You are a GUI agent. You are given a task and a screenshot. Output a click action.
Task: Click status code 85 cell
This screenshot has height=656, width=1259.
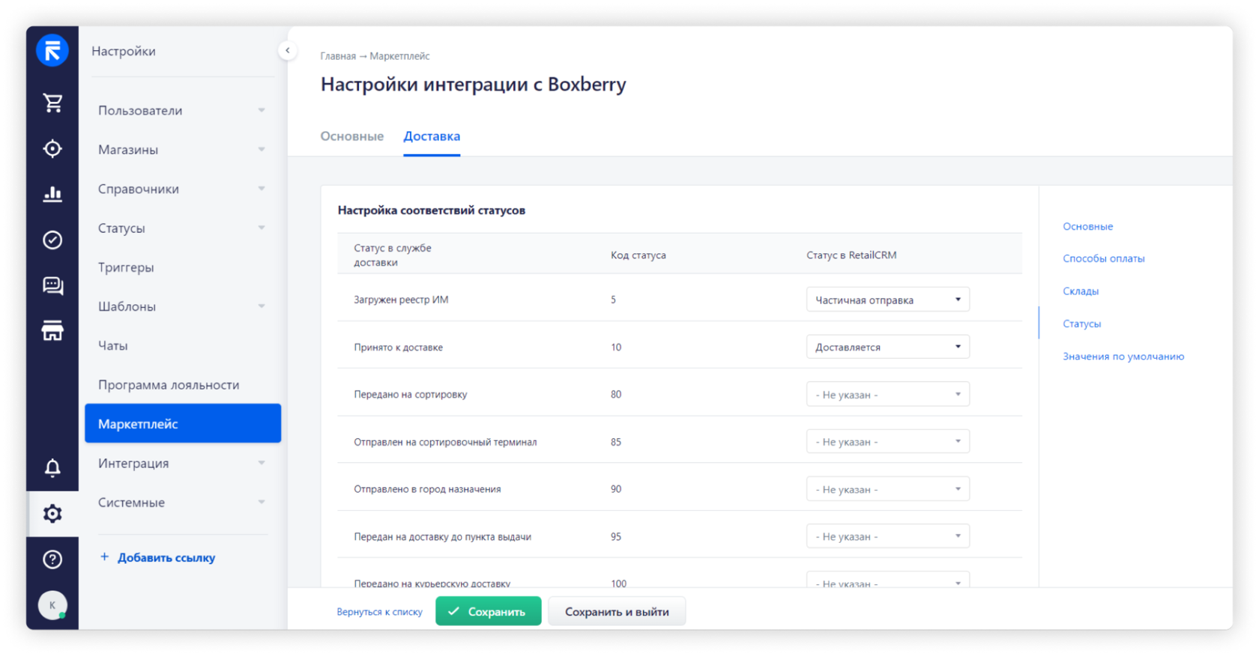(x=616, y=442)
